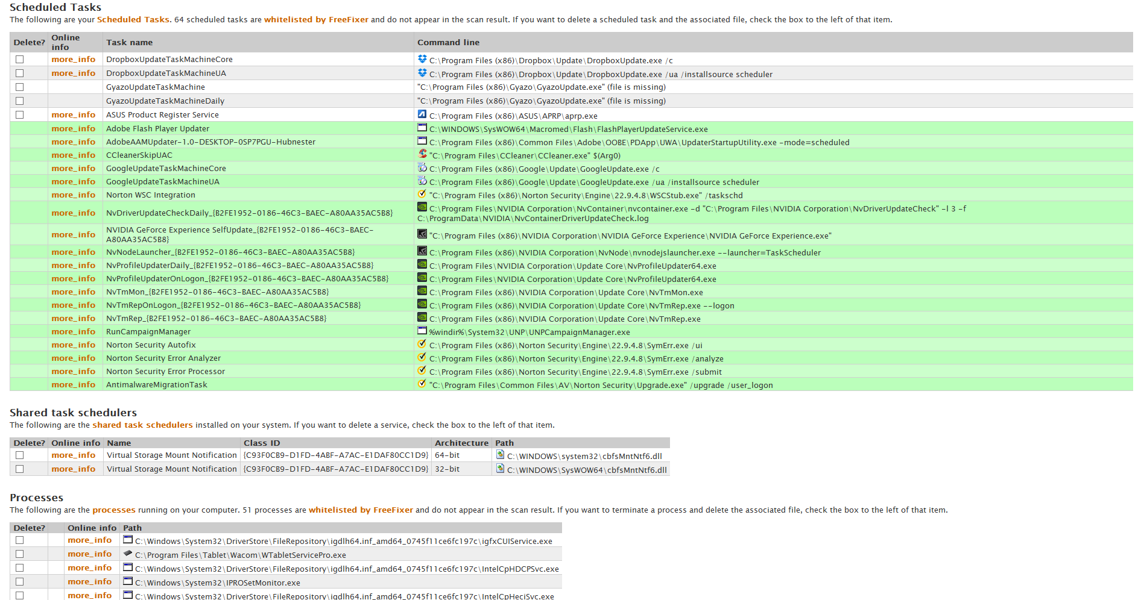Click the Command line column header
The image size is (1144, 600).
(449, 42)
